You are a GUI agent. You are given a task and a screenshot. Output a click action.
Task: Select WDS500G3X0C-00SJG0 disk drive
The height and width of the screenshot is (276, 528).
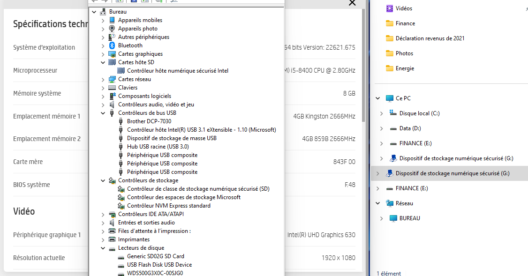click(155, 273)
